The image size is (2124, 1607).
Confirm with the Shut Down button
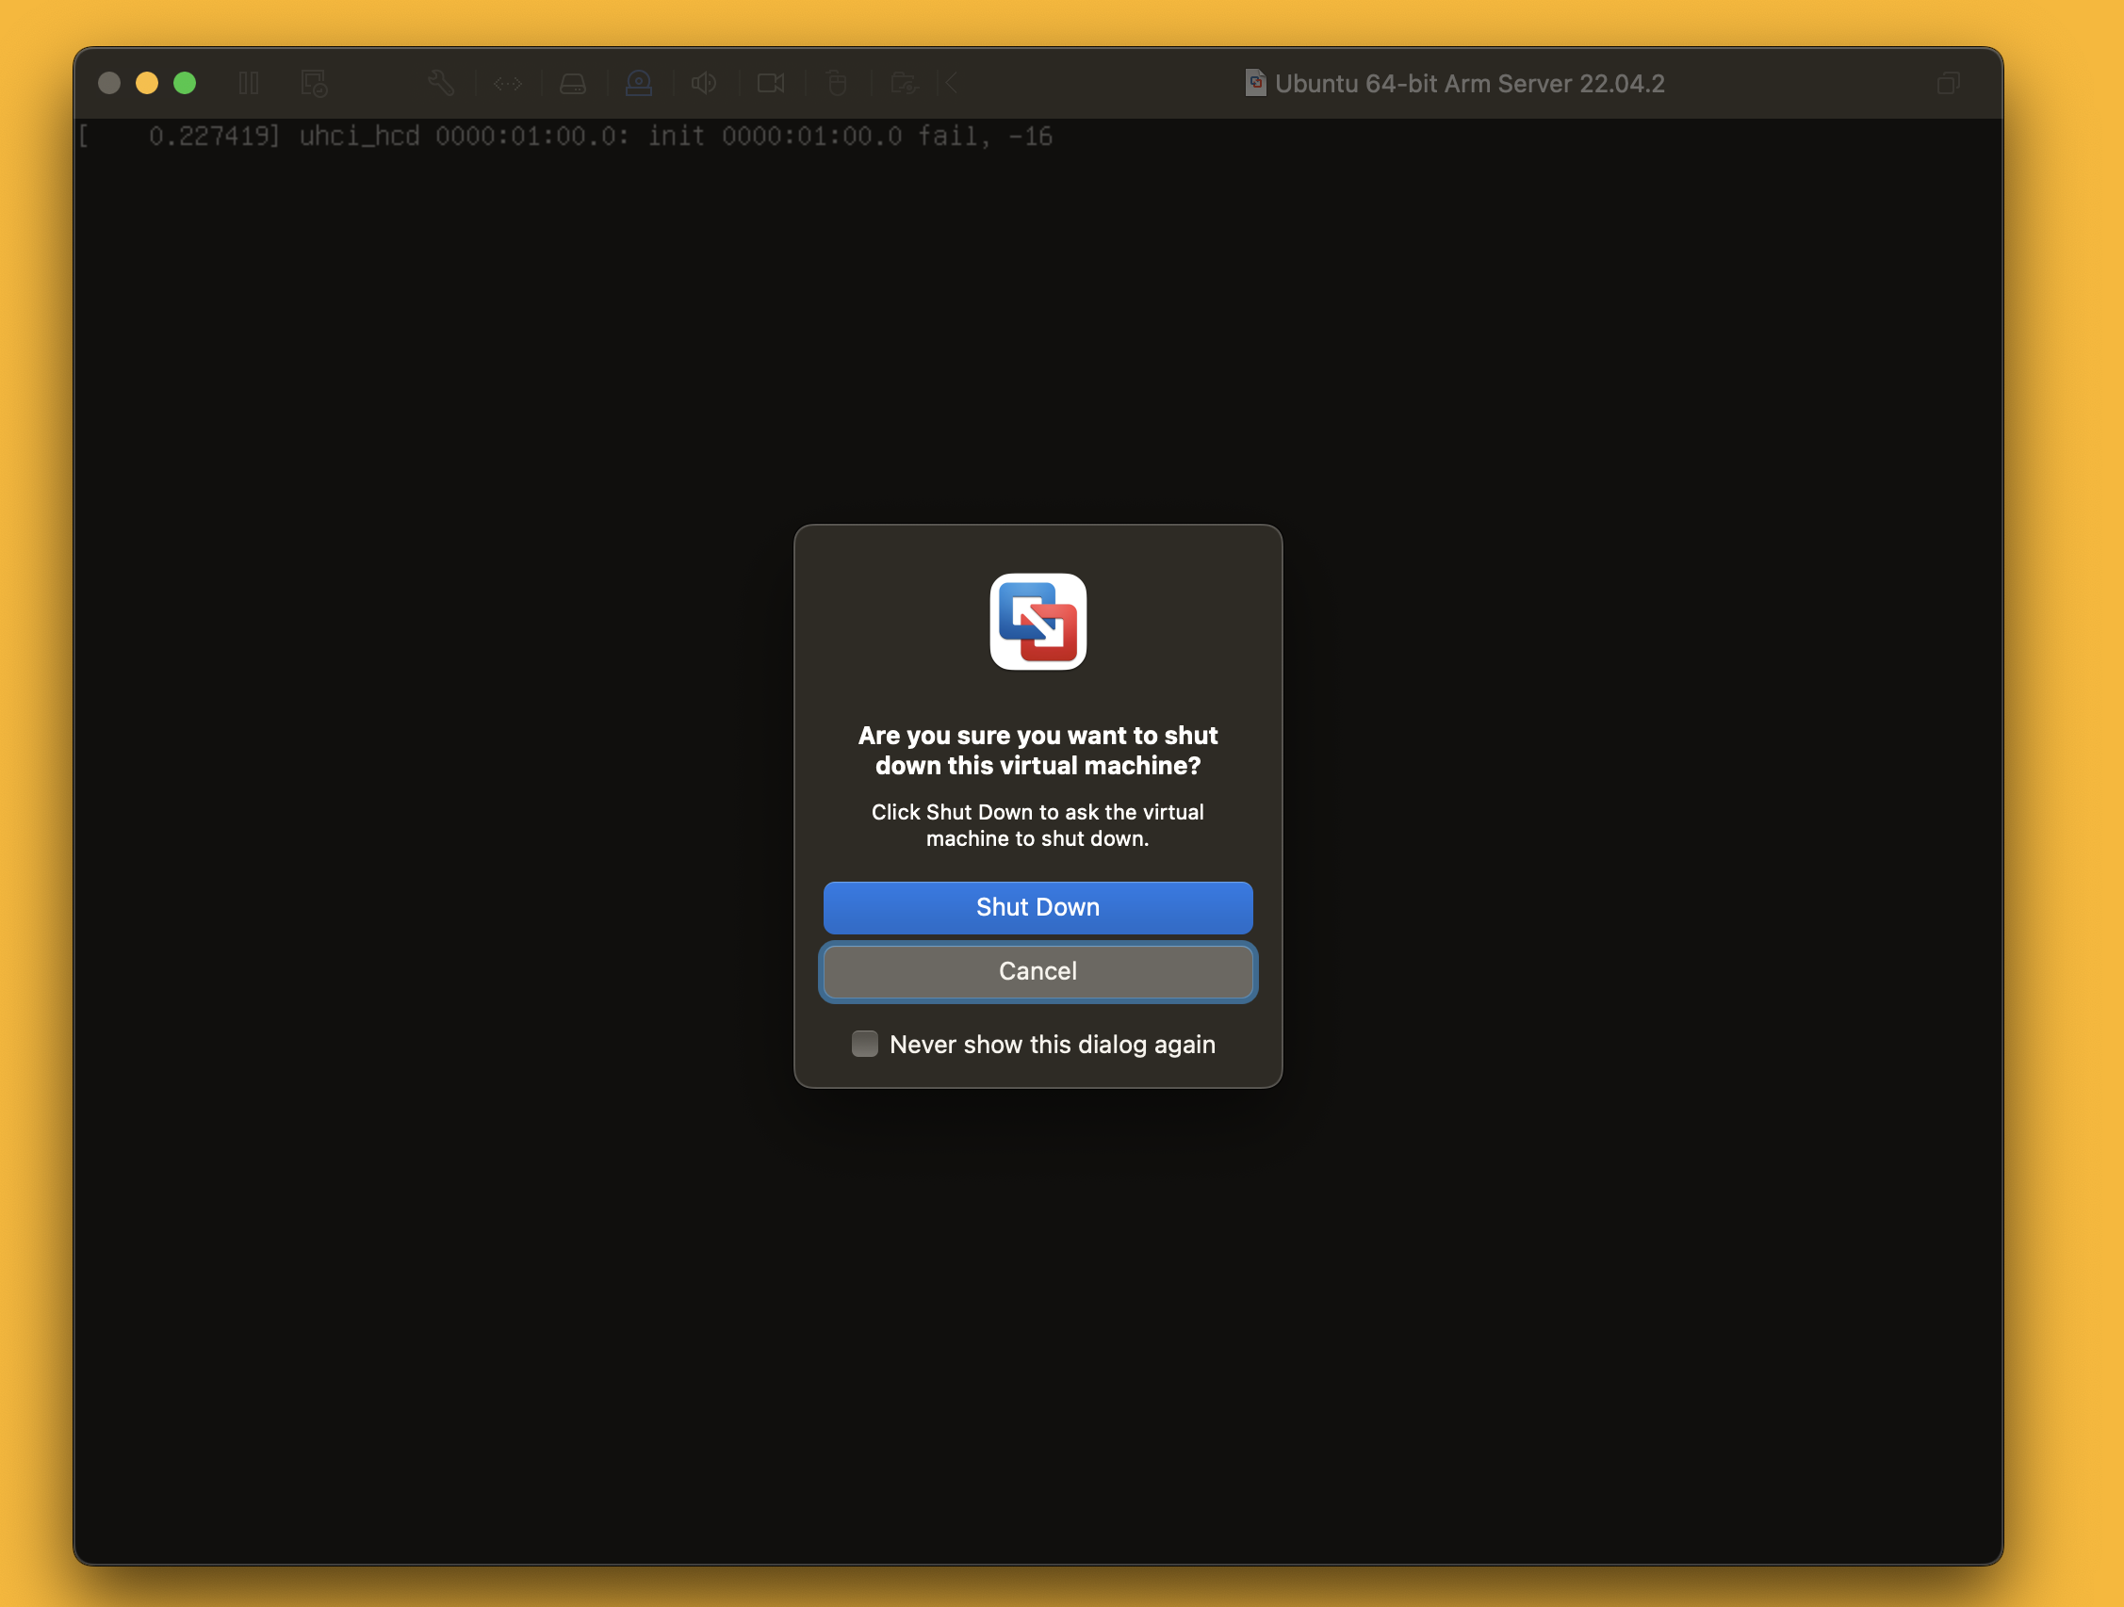click(1038, 907)
